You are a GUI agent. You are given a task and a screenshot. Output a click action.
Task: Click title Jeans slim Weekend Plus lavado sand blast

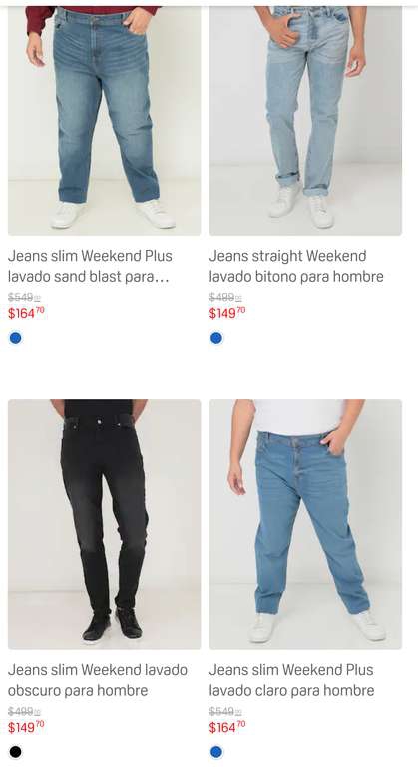coord(90,266)
